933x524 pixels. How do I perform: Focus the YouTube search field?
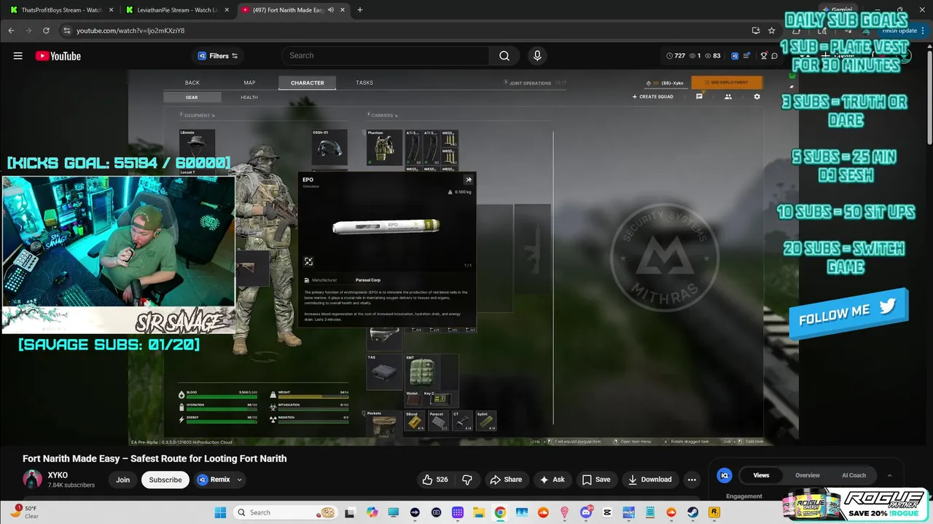(386, 56)
